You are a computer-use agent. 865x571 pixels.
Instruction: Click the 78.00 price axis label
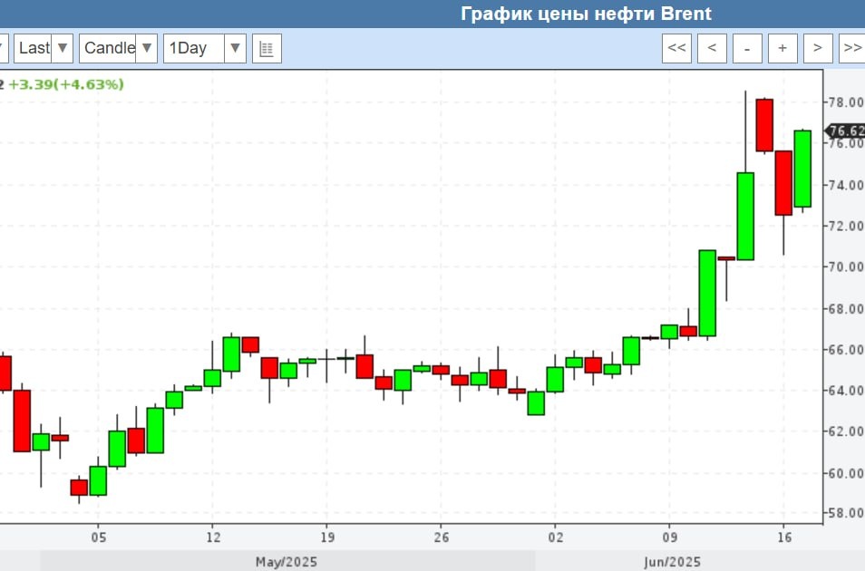848,102
